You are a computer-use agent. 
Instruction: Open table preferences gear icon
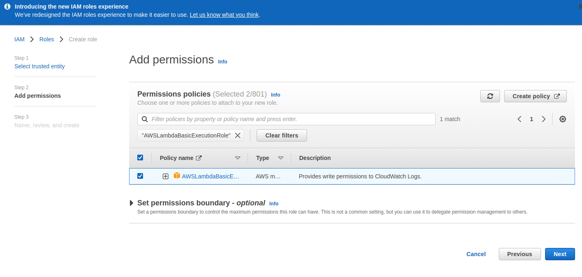coord(563,119)
